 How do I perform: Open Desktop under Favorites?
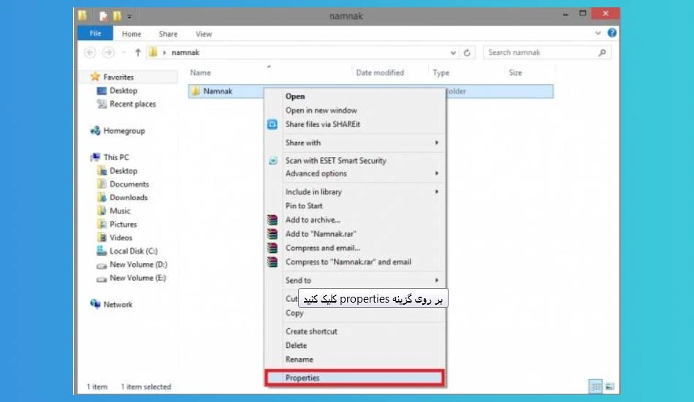(x=123, y=91)
